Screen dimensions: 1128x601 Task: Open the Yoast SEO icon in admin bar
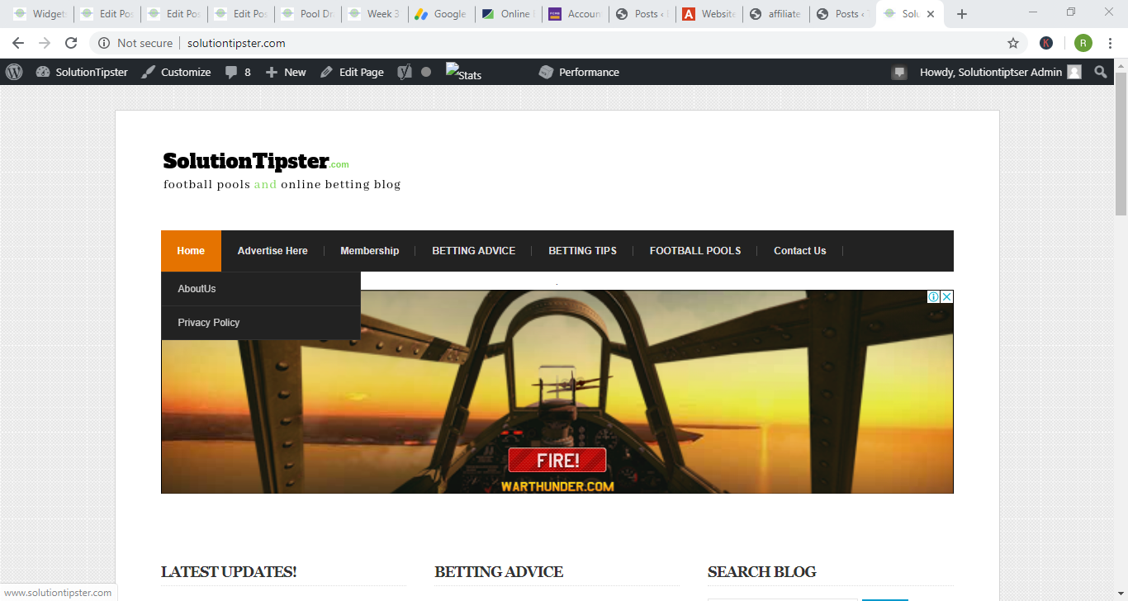404,72
